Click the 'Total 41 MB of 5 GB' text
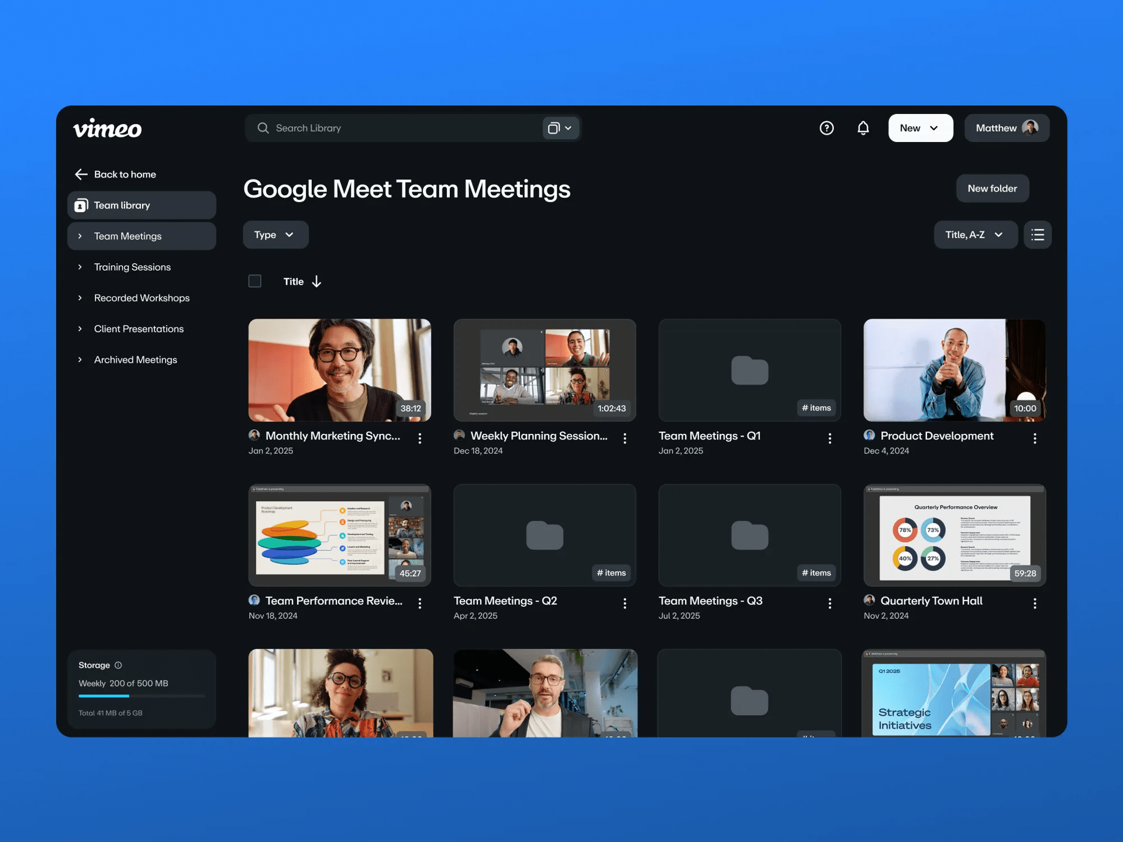 point(111,713)
